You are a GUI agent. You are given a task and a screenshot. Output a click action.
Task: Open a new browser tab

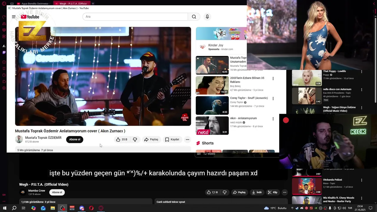pyautogui.click(x=93, y=4)
